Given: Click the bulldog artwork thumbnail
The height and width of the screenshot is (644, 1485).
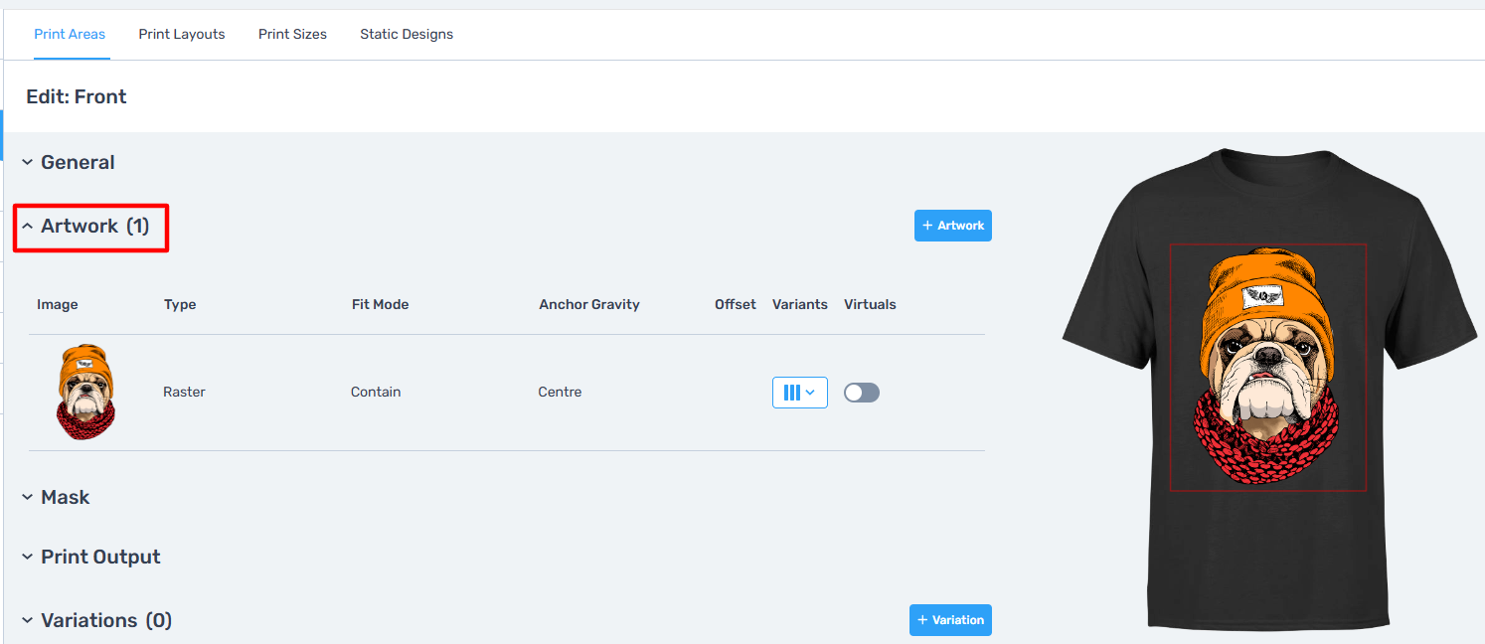Looking at the screenshot, I should click(x=85, y=393).
